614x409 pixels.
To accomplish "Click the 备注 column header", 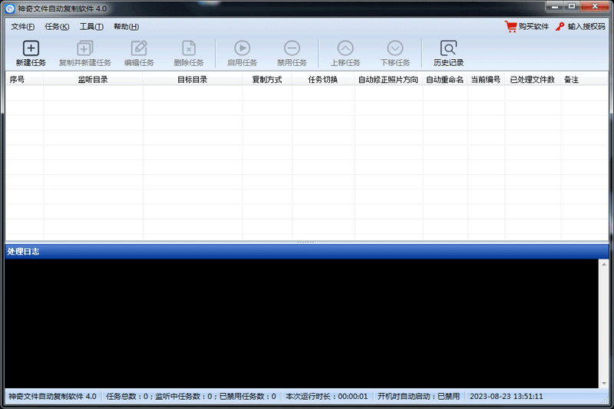I will (x=584, y=80).
